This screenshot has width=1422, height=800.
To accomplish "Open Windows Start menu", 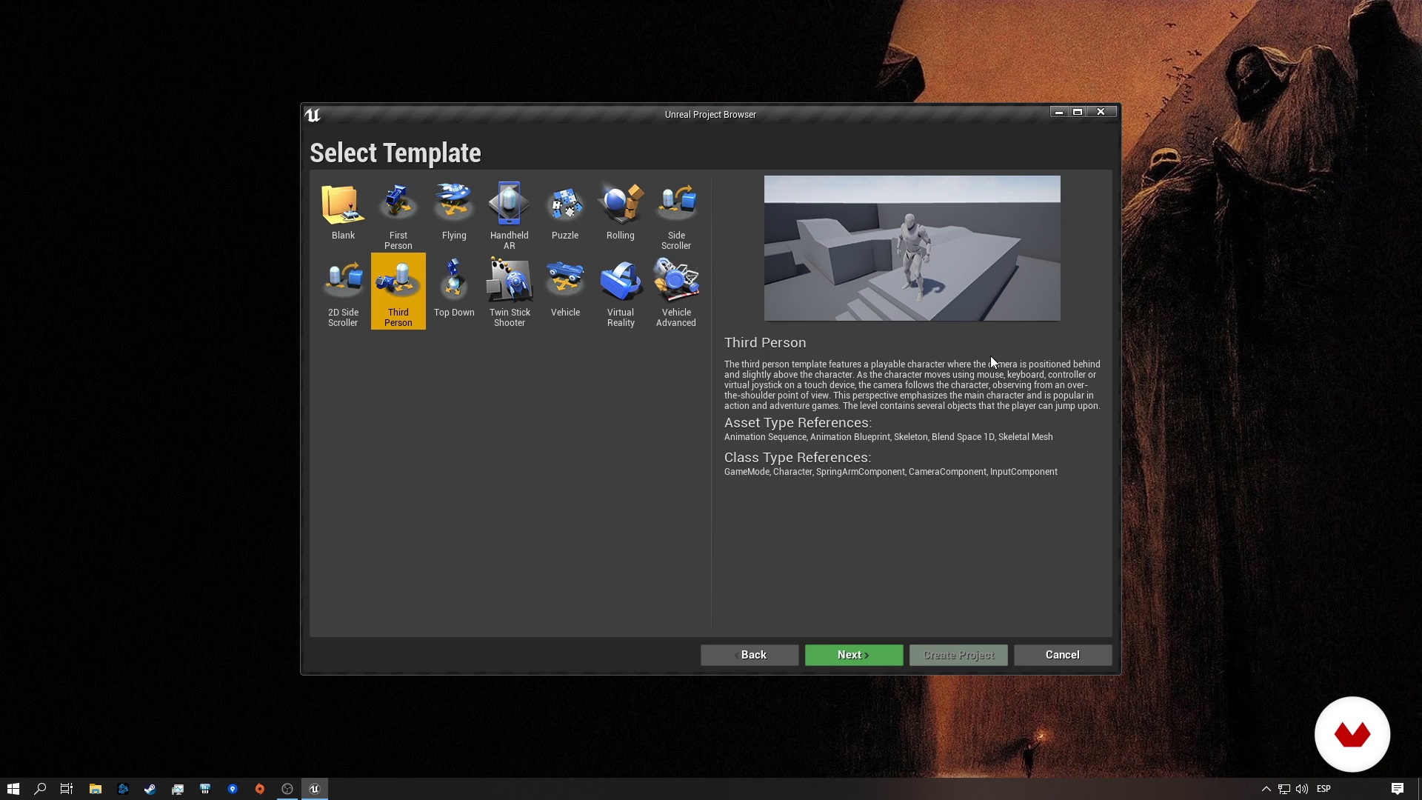I will coord(13,789).
